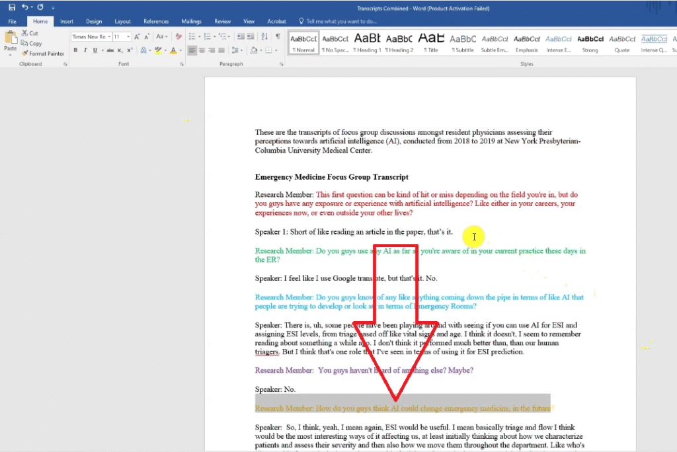Image resolution: width=677 pixels, height=452 pixels.
Task: Toggle Italic formatting
Action: click(85, 50)
